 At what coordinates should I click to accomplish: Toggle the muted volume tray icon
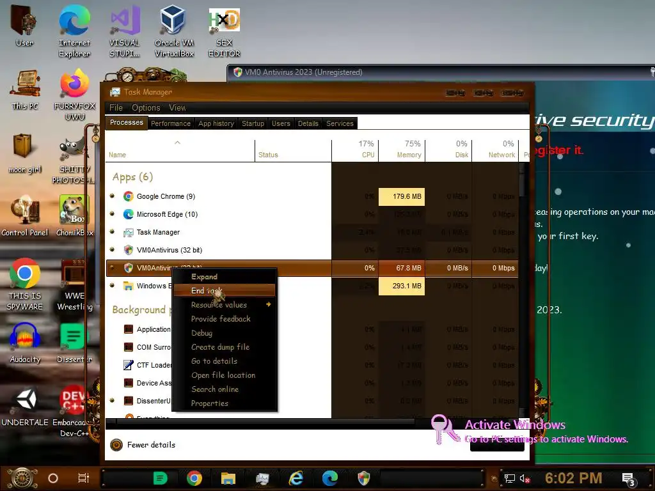click(x=525, y=478)
